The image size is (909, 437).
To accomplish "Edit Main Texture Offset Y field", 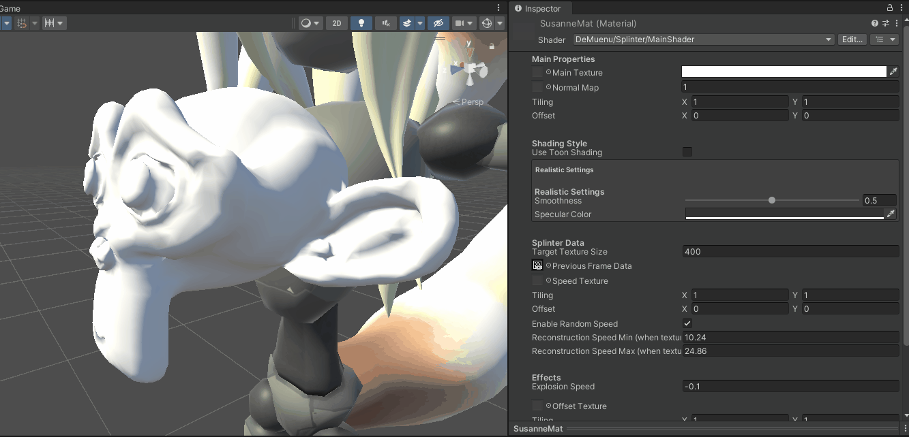I will (850, 115).
